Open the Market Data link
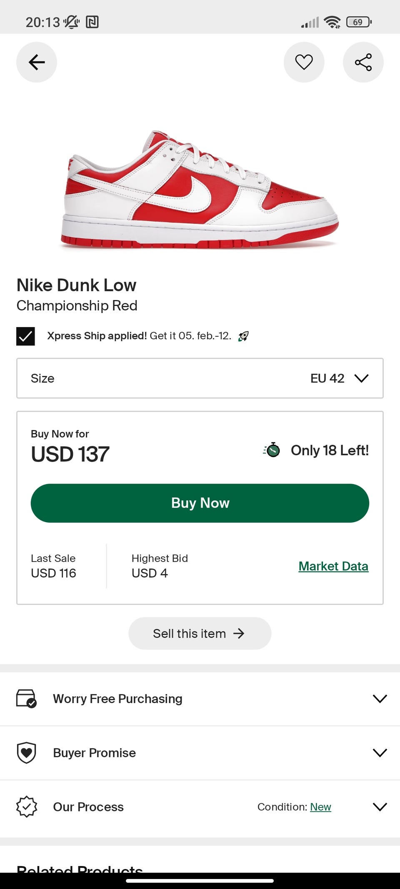The height and width of the screenshot is (889, 400). (333, 566)
